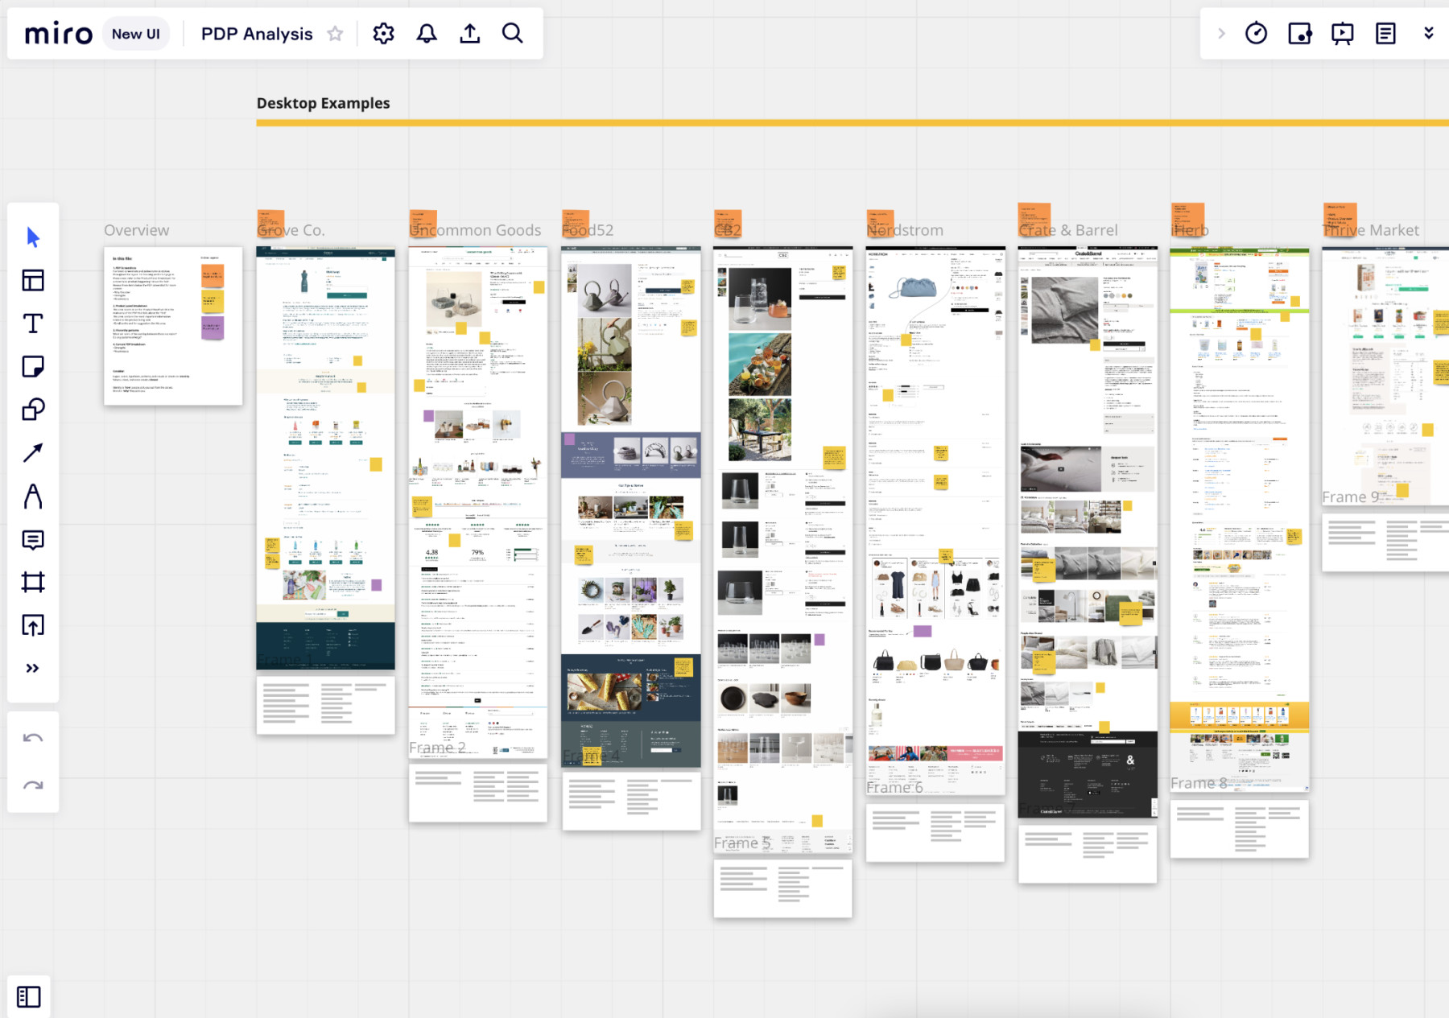
Task: Select the Sticky note tool
Action: click(x=33, y=366)
